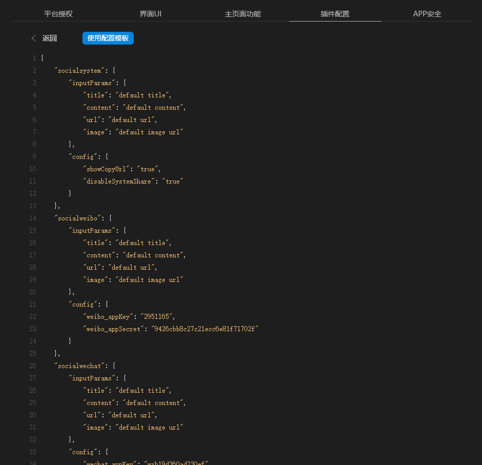Viewport: 482px width, 465px height.
Task: Click the back chevron arrow icon
Action: pos(34,38)
